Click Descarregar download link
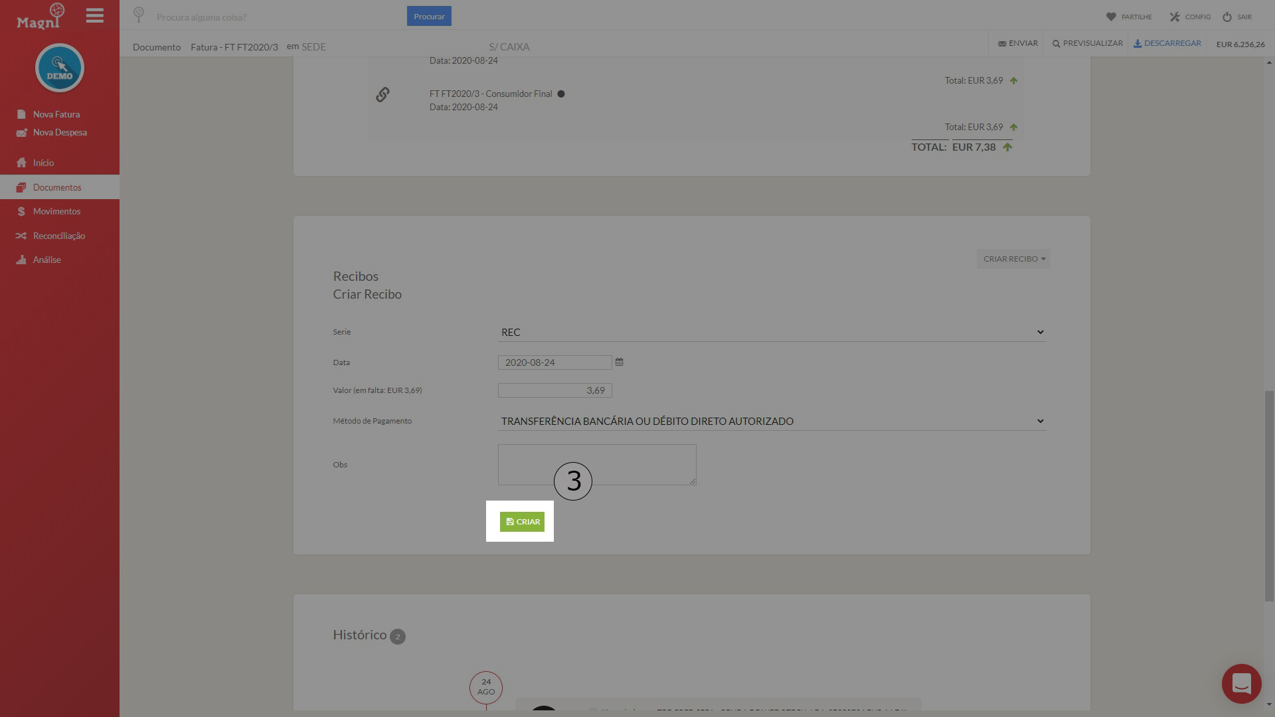 pyautogui.click(x=1167, y=43)
